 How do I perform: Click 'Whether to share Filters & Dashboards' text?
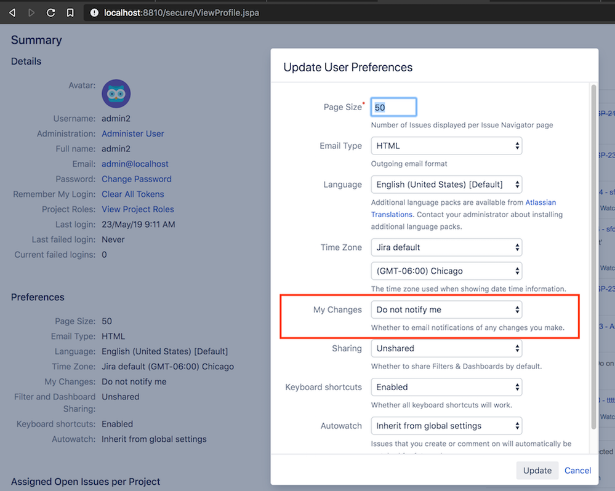[x=457, y=366]
